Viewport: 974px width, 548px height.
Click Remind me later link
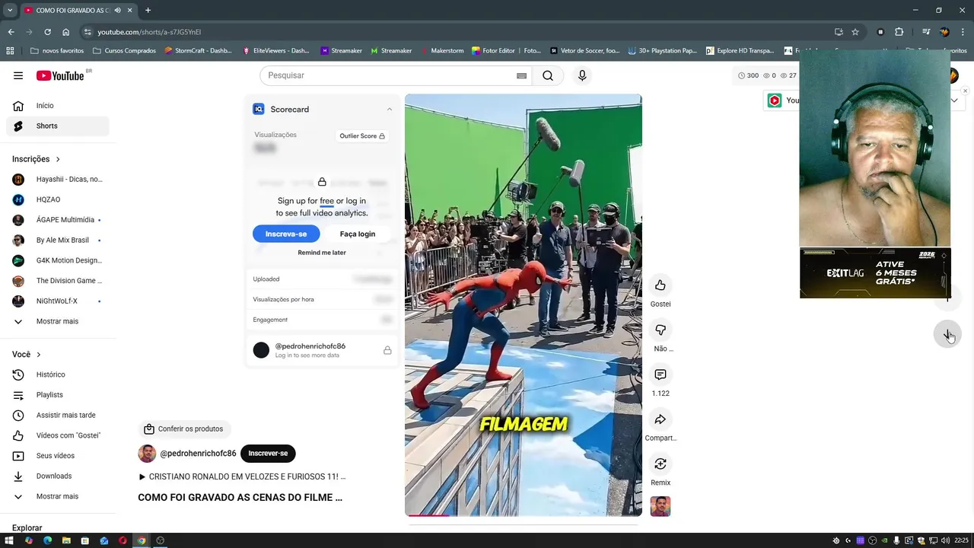(x=322, y=253)
